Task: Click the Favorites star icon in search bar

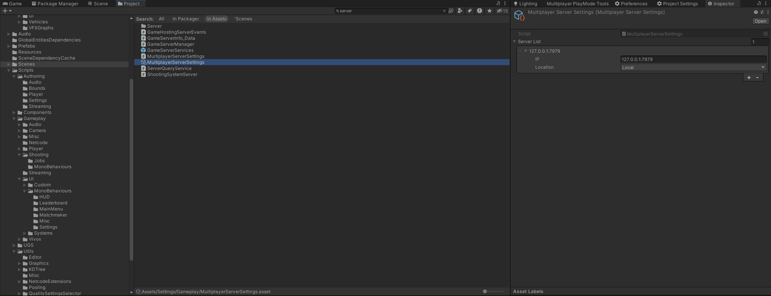Action: (489, 11)
